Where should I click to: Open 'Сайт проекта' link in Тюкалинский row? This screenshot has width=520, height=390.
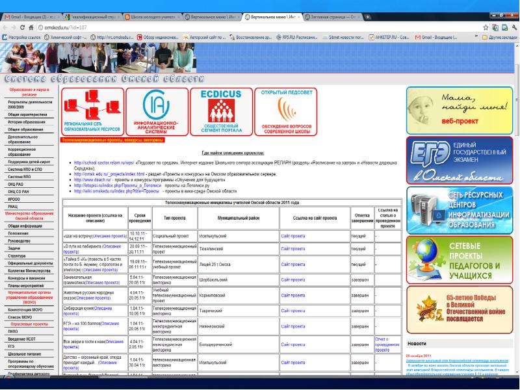point(293,249)
